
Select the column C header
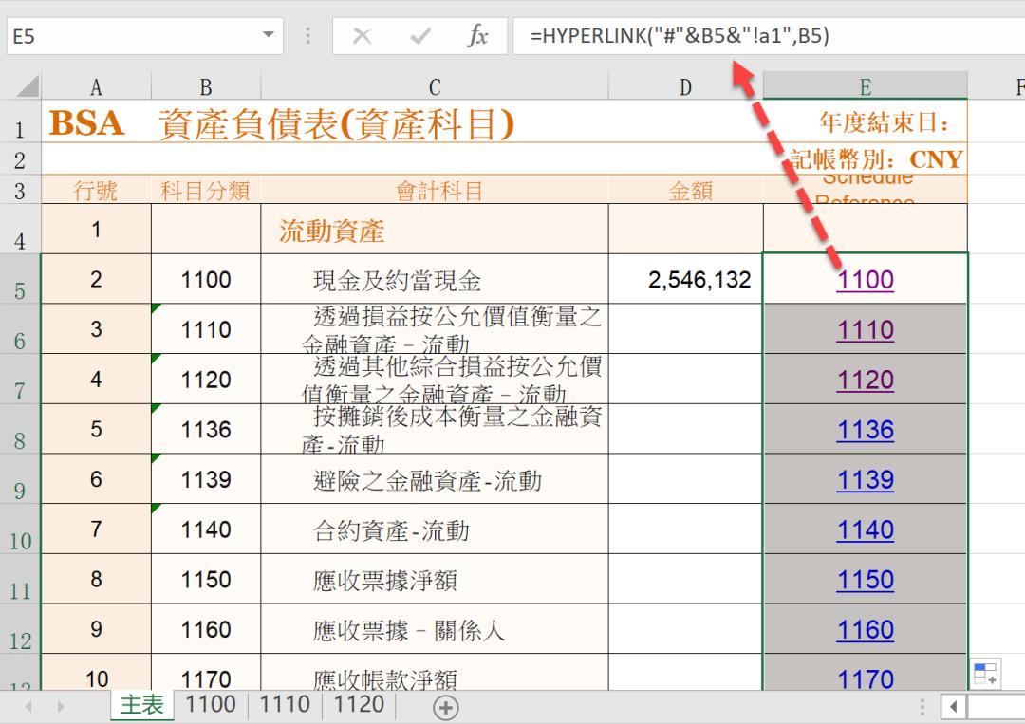point(434,84)
